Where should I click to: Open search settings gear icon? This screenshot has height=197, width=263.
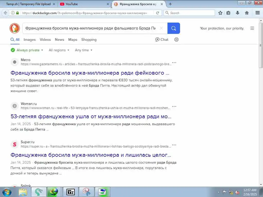pyautogui.click(x=176, y=40)
